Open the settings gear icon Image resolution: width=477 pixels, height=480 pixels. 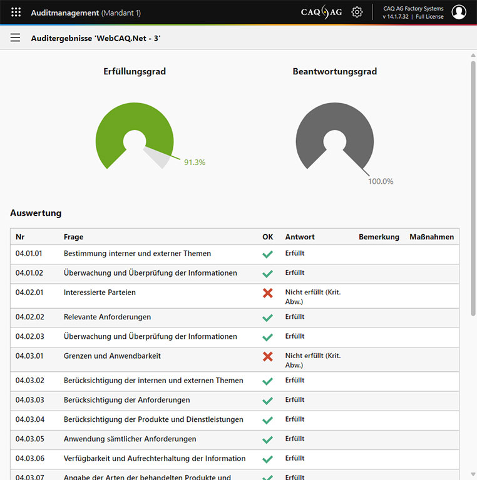pos(357,12)
